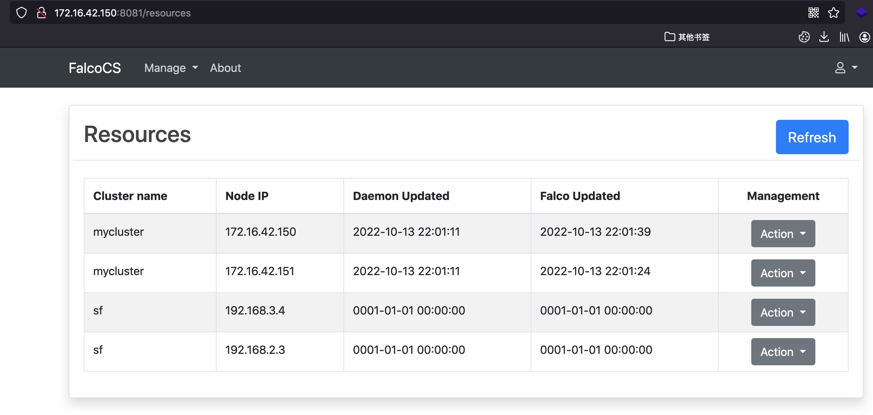This screenshot has width=873, height=415.
Task: Click the Firefox account avatar icon
Action: (864, 37)
